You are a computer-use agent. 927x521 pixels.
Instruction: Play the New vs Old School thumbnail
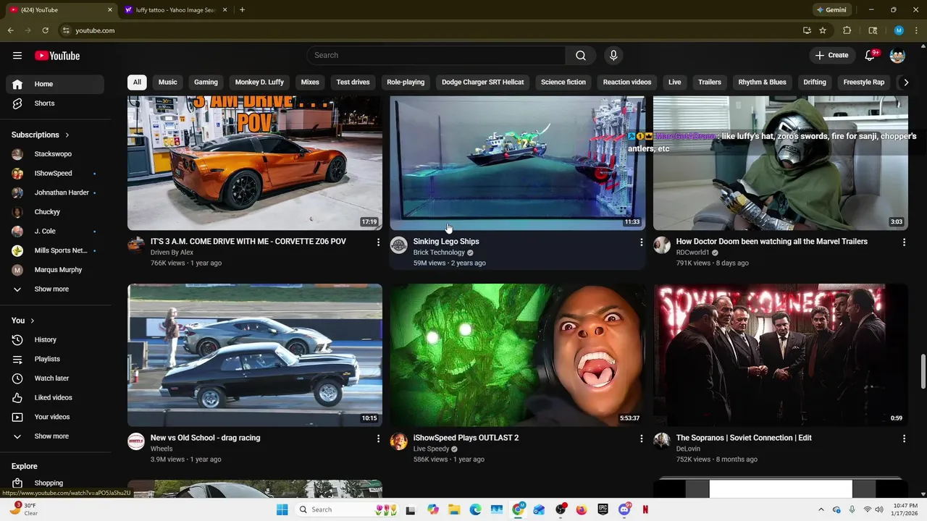coord(255,355)
